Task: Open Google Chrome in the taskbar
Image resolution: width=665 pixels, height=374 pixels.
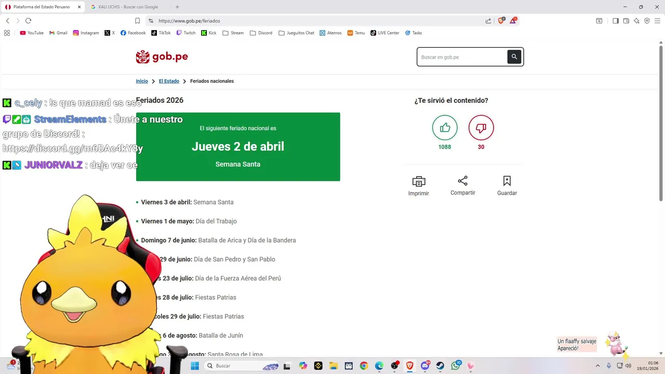Action: pos(364,366)
